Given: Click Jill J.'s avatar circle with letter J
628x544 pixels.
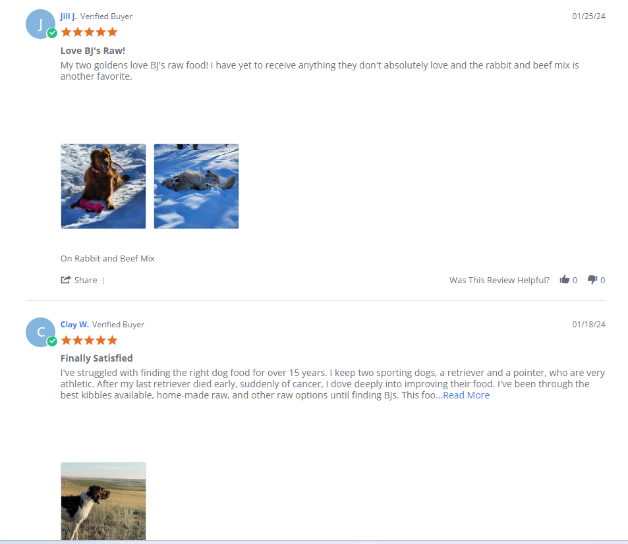Looking at the screenshot, I should coord(40,24).
